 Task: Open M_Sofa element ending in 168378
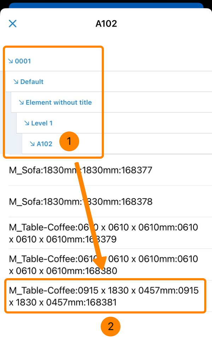pos(81,202)
